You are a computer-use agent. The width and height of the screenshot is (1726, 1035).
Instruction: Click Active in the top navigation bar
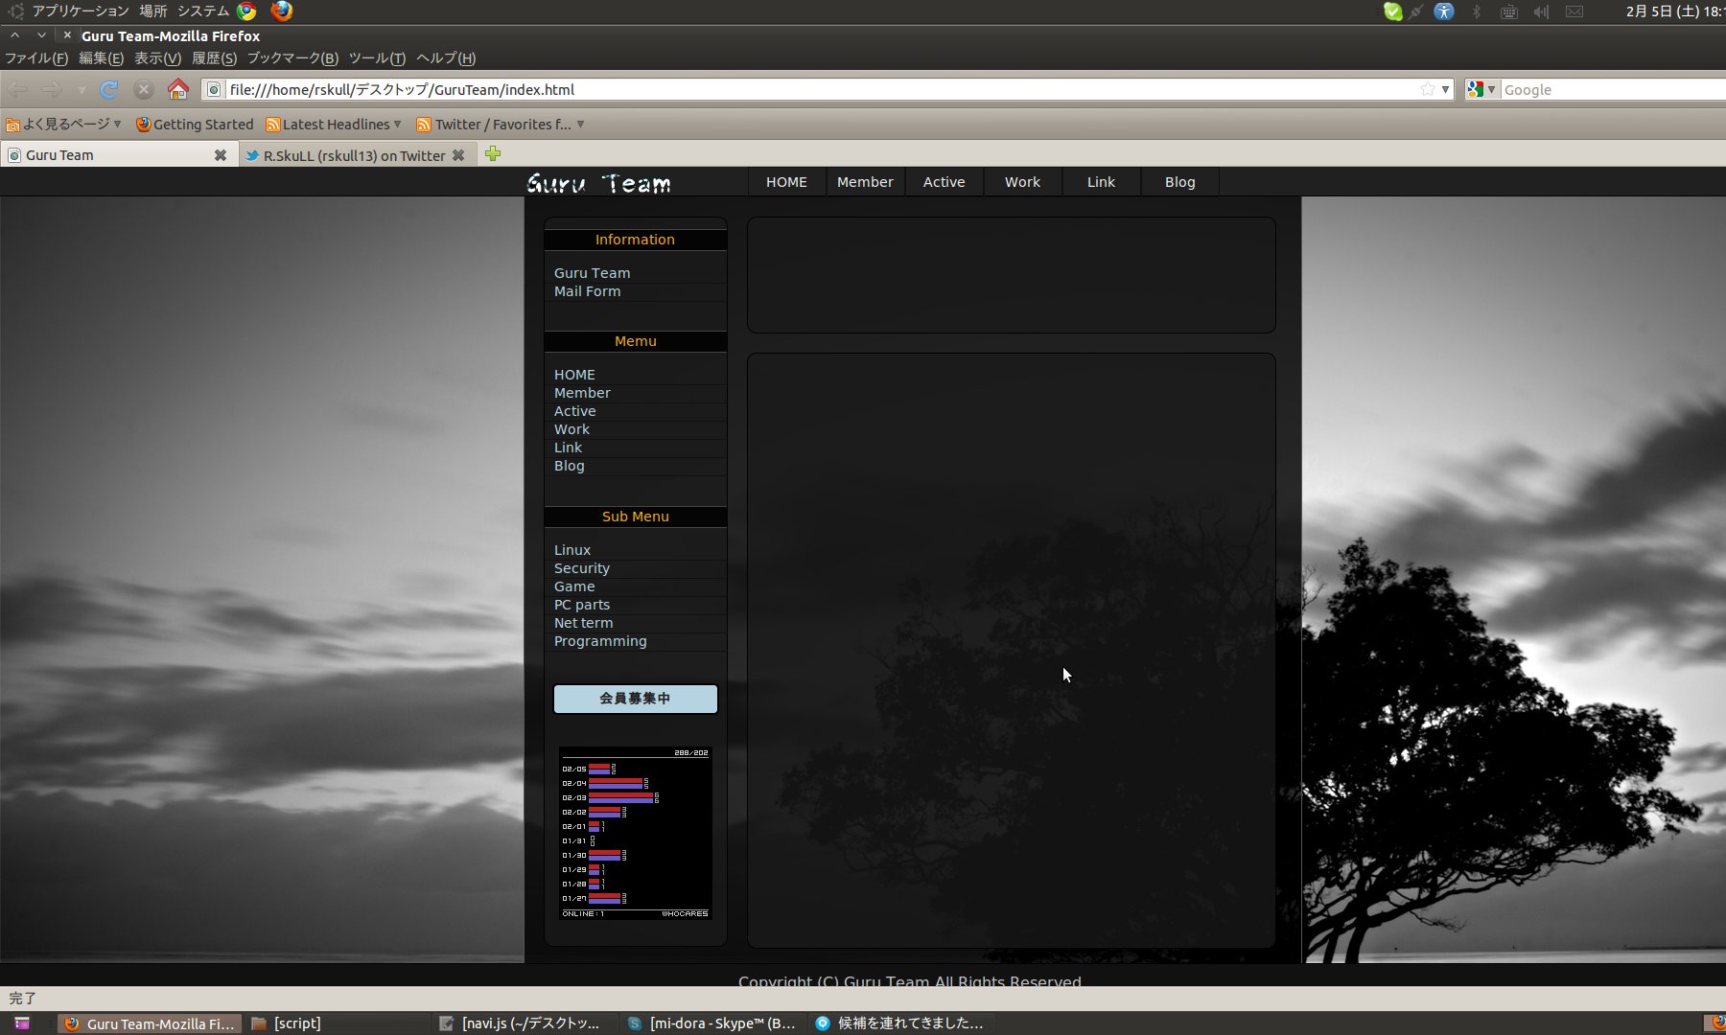pos(944,182)
